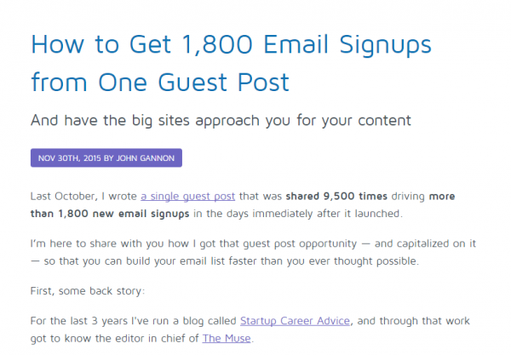Open the article title about 1,800 Email Signups

230,44
